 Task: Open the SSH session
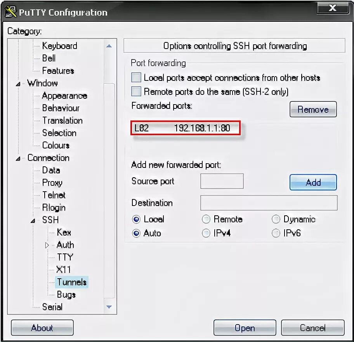245,328
